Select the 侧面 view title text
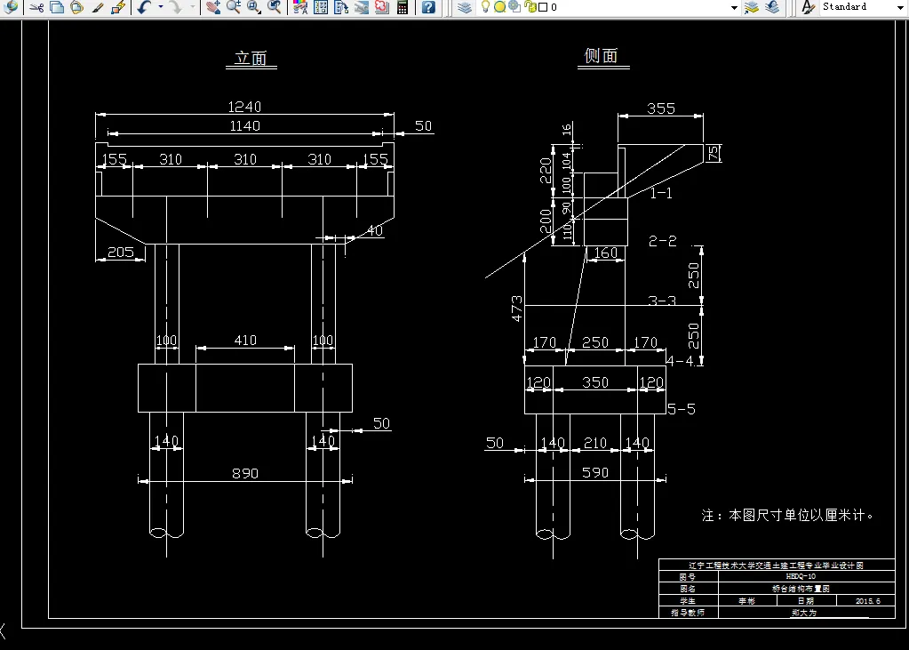909x650 pixels. click(602, 55)
